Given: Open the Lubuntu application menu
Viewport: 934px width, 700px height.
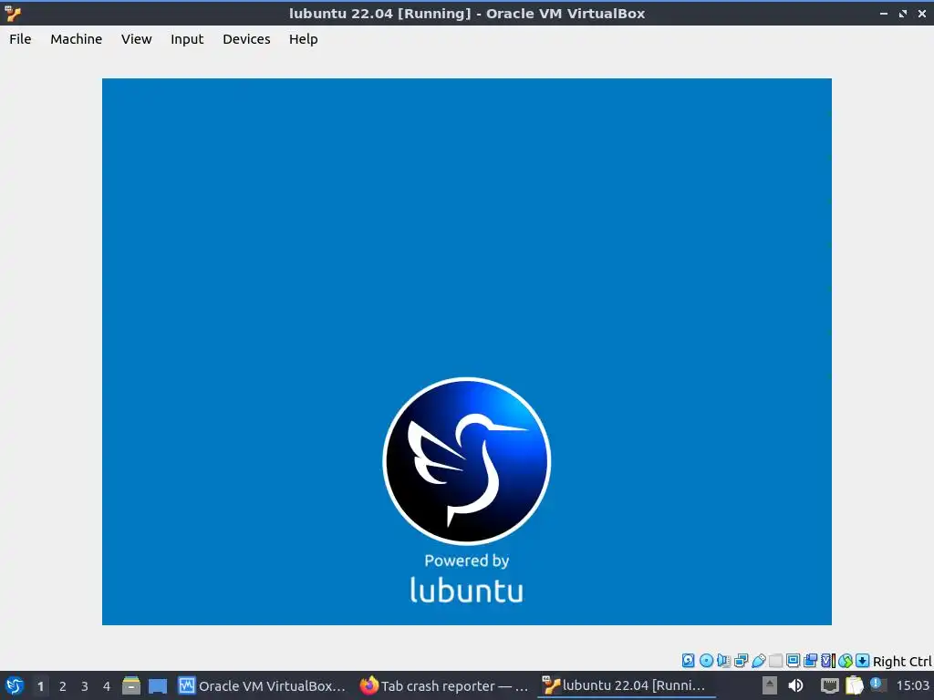Looking at the screenshot, I should (x=15, y=685).
